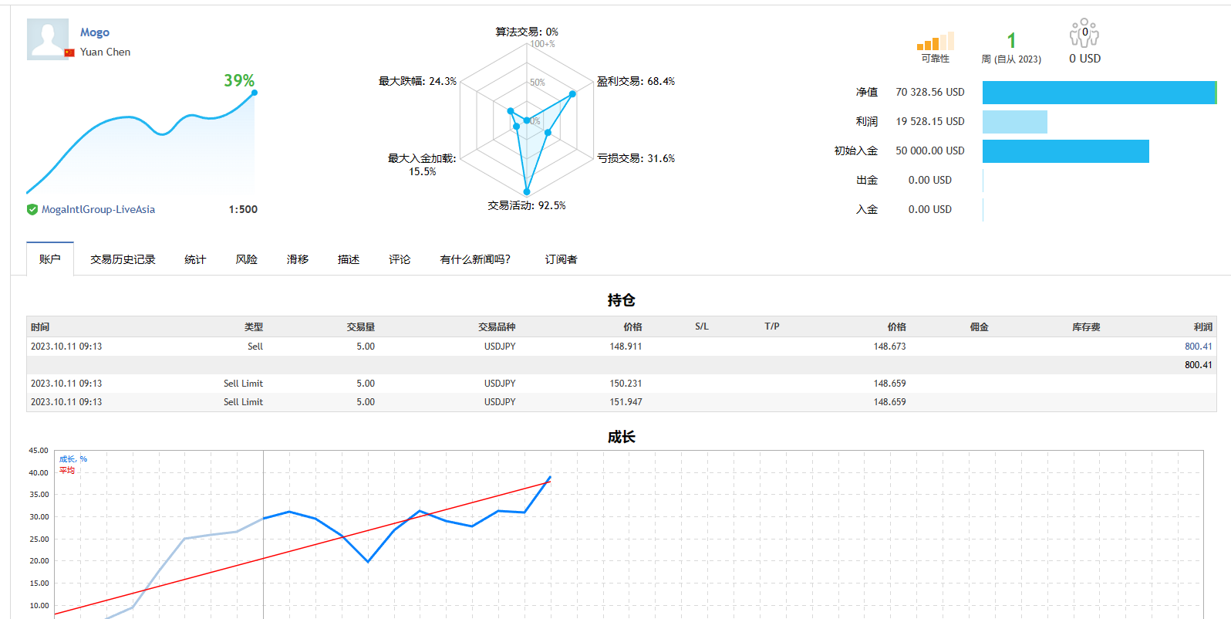Image resolution: width=1231 pixels, height=619 pixels.
Task: Click the 初始入金 initial deposit bar
Action: click(x=1066, y=151)
